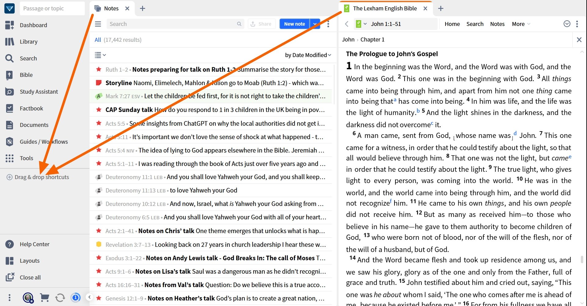587x306 pixels.
Task: Open the Notes panel kebab menu
Action: (328, 24)
